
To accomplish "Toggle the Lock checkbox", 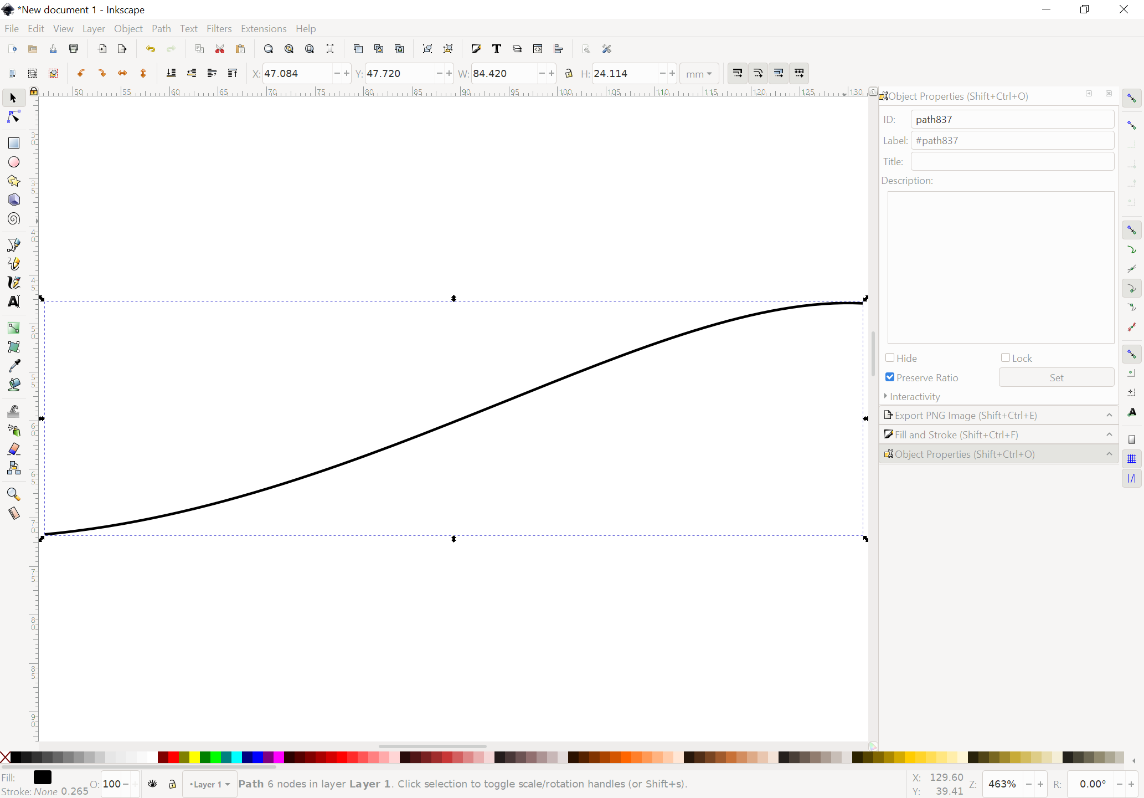I will pos(1006,358).
